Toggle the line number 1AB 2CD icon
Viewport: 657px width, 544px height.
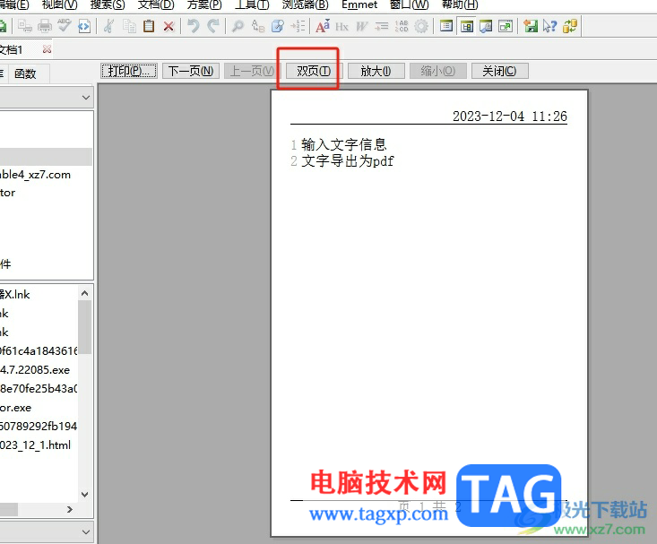coord(402,26)
